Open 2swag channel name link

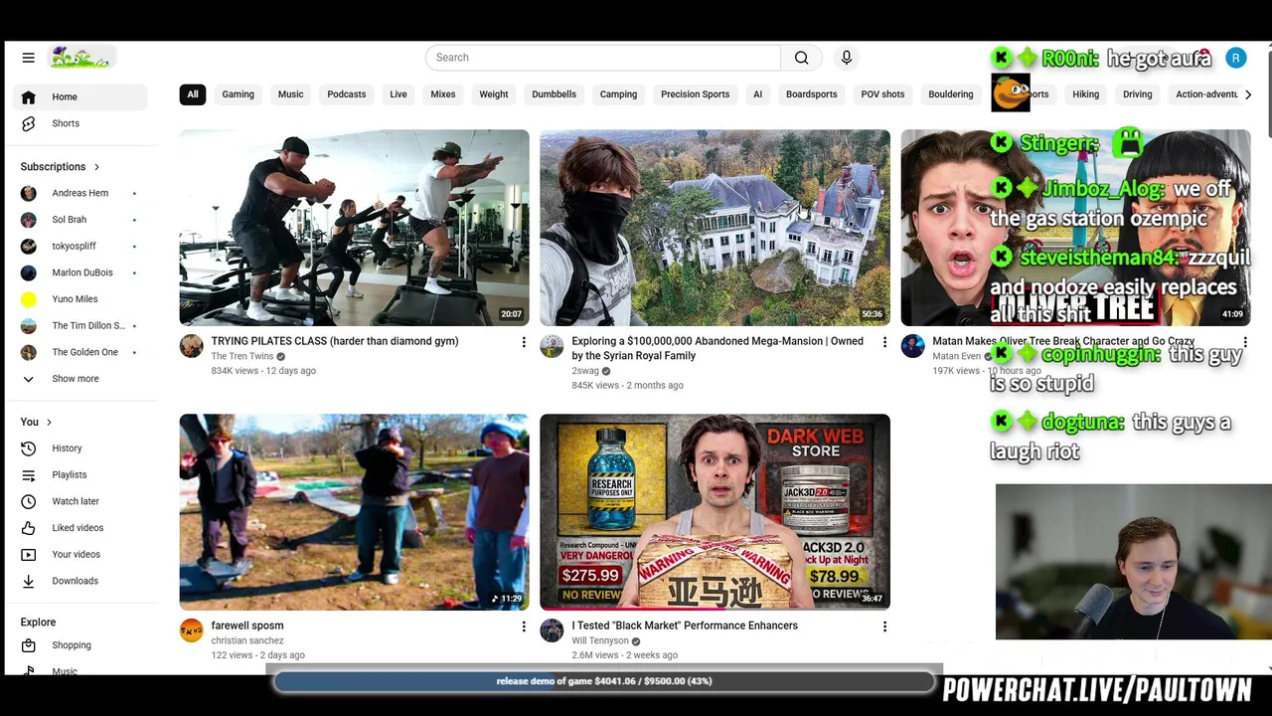[x=585, y=371]
